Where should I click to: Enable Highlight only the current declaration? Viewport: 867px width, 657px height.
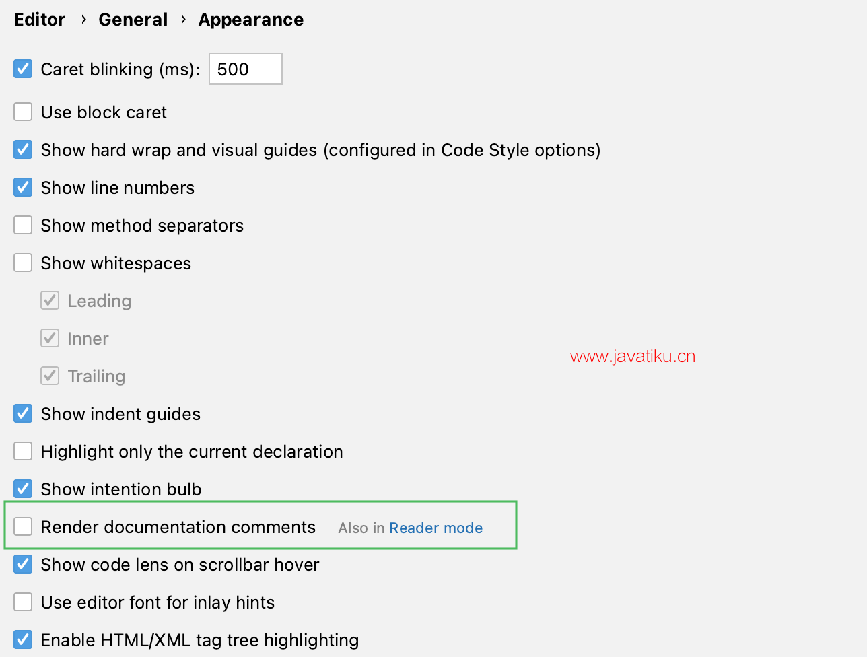23,451
